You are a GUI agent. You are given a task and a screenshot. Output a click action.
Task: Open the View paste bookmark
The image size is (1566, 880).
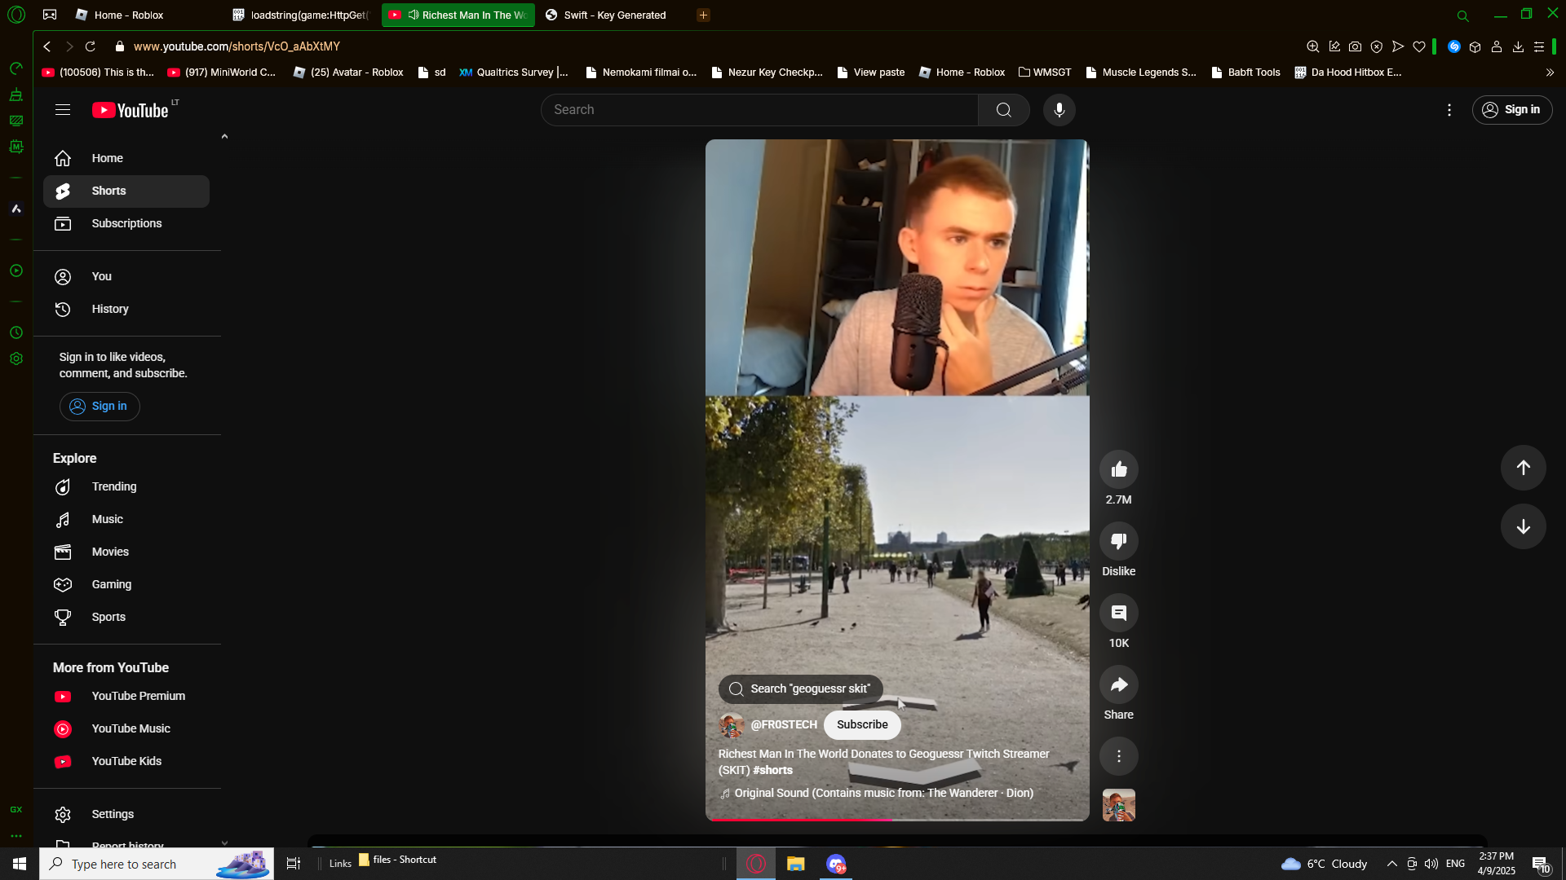(x=870, y=73)
